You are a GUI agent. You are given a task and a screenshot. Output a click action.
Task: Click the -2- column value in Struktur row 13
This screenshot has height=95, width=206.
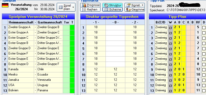[135, 91]
